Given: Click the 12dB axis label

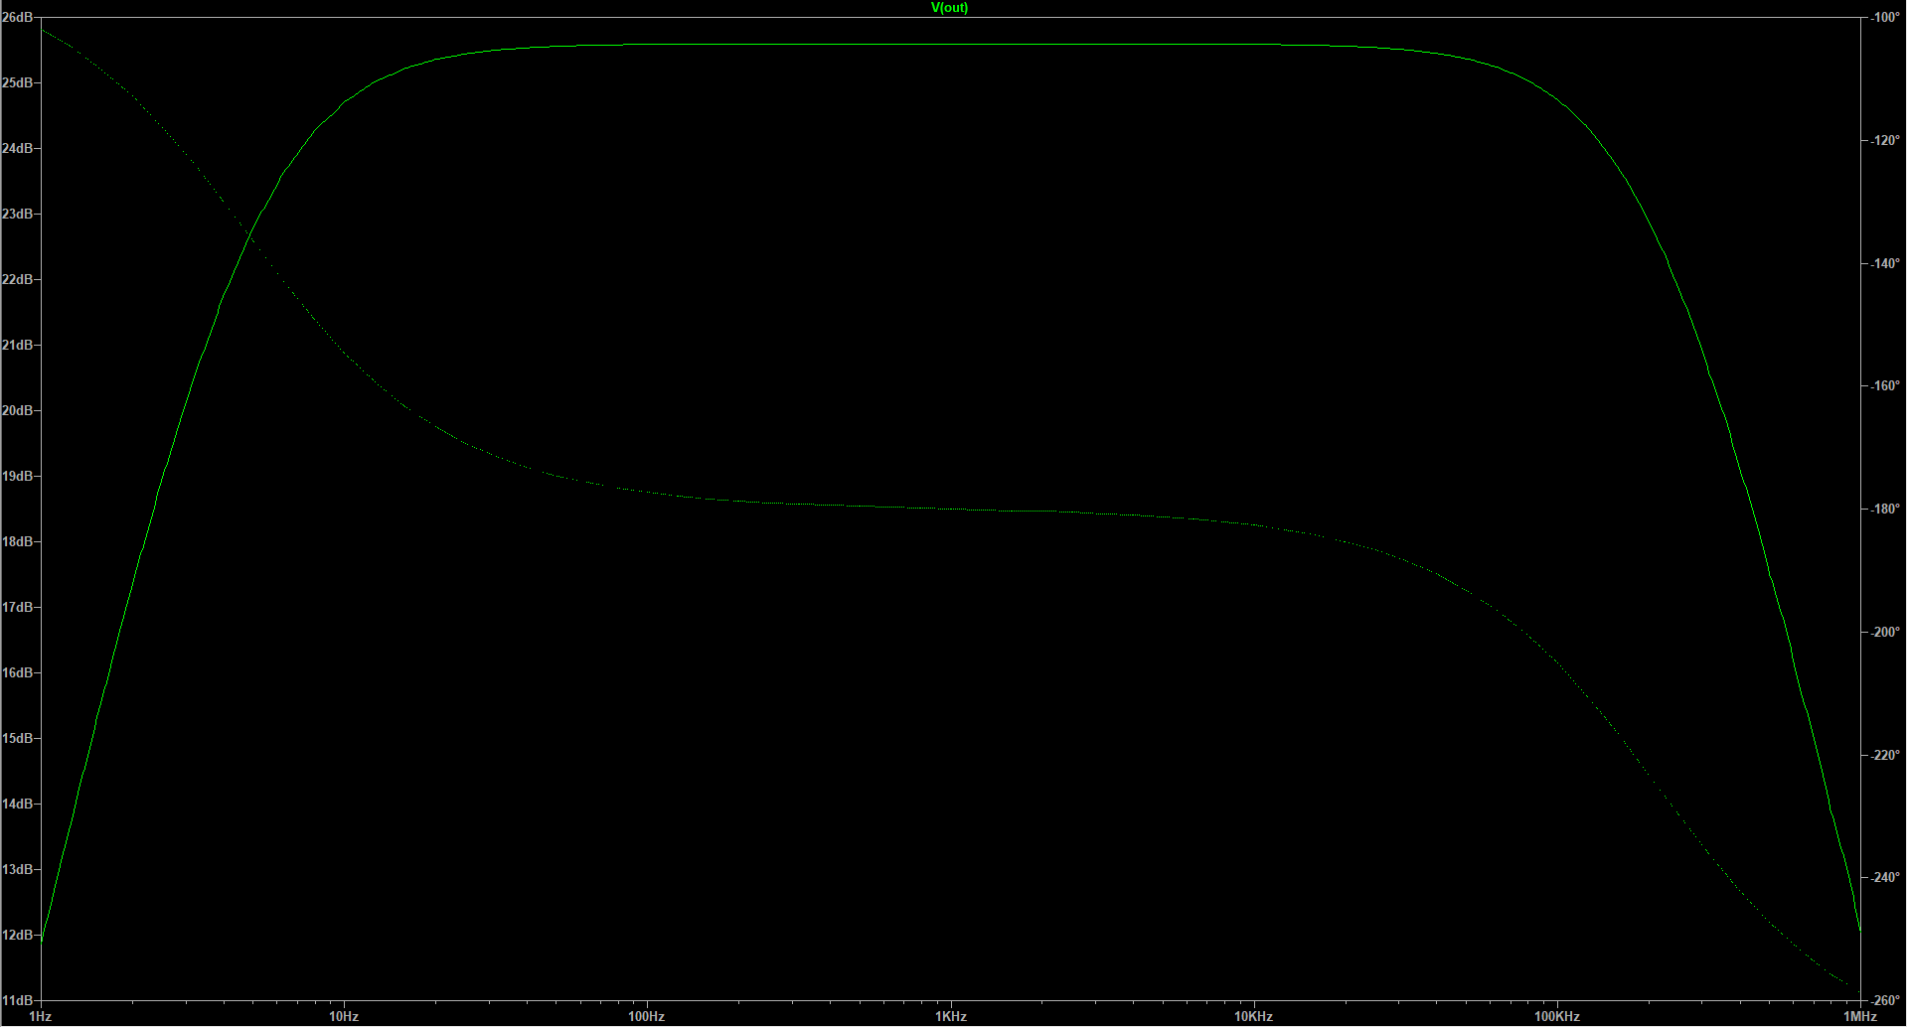Looking at the screenshot, I should [17, 935].
